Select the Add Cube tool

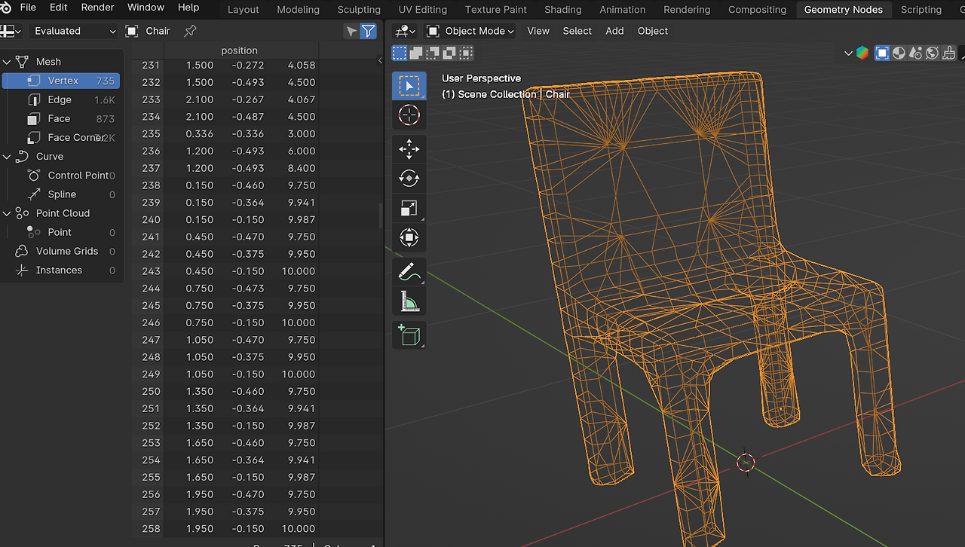click(409, 335)
